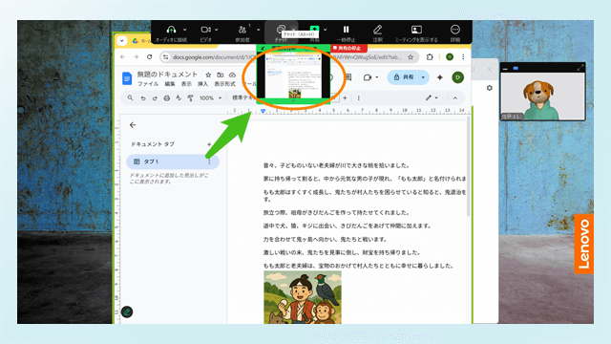Click the document title 無題のドキュメント
Viewport: 611px width, 344px height.
point(168,75)
